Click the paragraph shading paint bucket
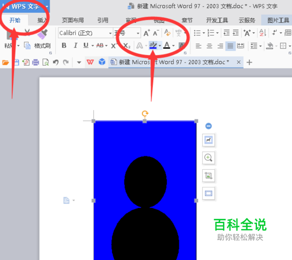 tap(270, 46)
